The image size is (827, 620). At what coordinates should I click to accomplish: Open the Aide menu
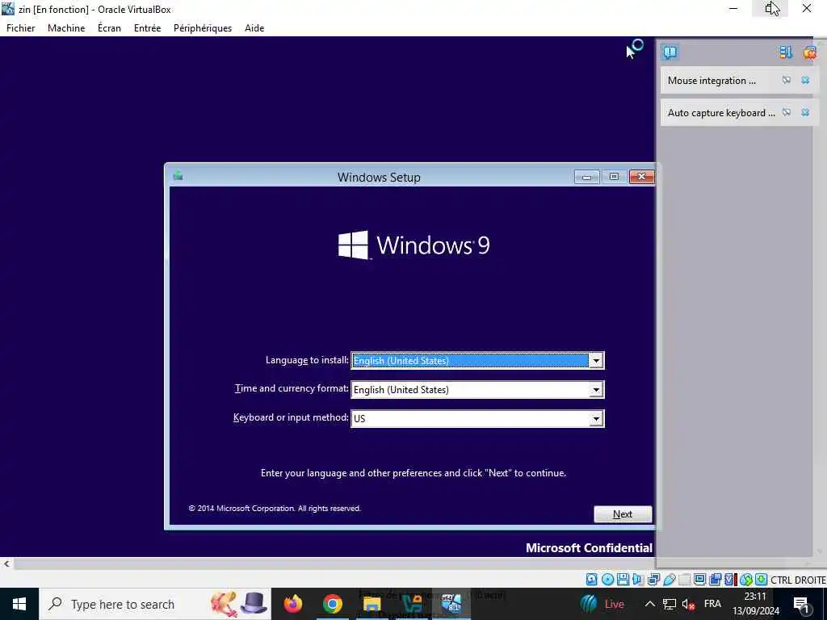(x=254, y=28)
